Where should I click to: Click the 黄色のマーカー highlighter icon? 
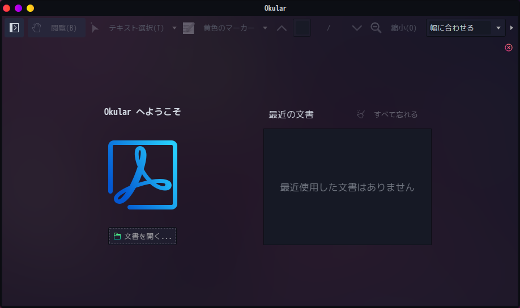coord(189,28)
